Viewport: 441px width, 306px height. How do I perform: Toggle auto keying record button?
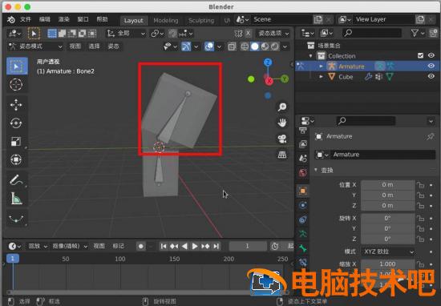pos(141,247)
